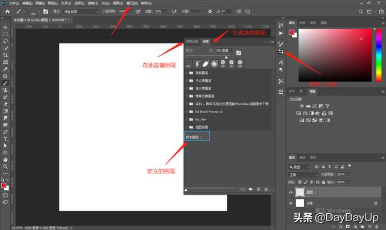Select the Horizontal Type tool
Image resolution: width=386 pixels, height=230 pixels.
[5, 139]
